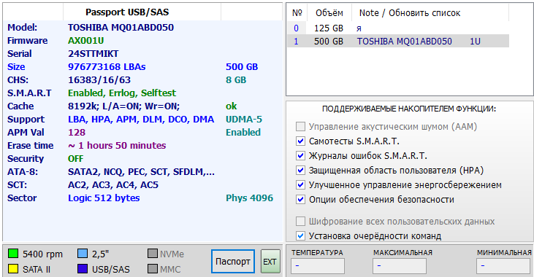Viewport: 534px width, 277px height.
Task: Click the Security value OFF
Action: [x=75, y=159]
